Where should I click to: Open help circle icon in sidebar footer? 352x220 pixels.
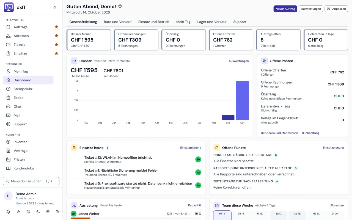[x=28, y=212]
